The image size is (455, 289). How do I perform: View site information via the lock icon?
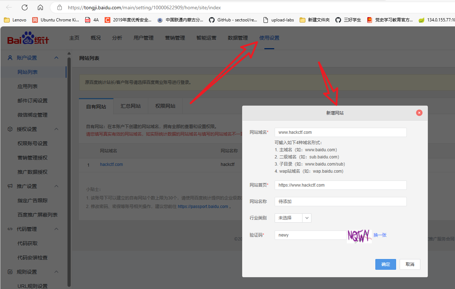[x=60, y=7]
